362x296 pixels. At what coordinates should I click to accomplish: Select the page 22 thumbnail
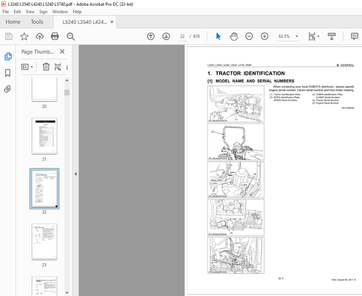click(44, 189)
